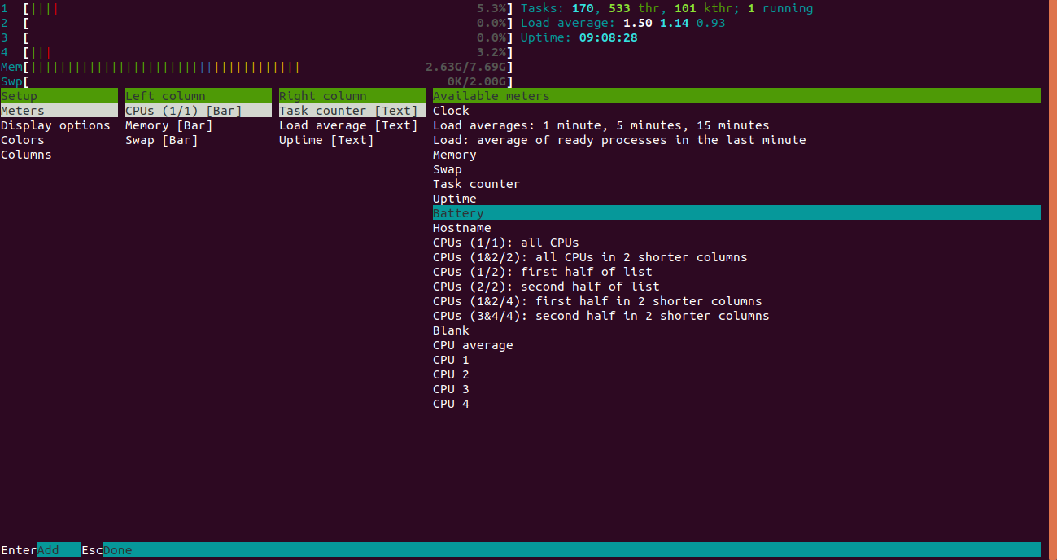Select the "Battery" meter entry

(x=457, y=212)
